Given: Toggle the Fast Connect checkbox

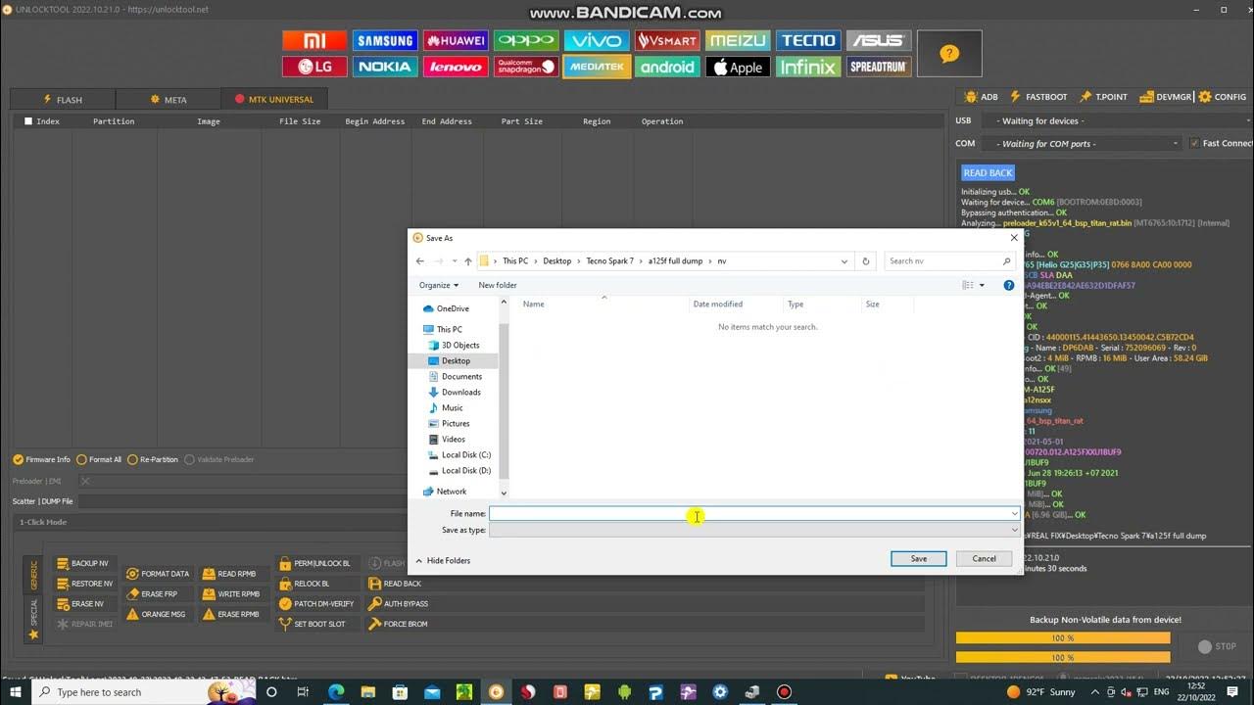Looking at the screenshot, I should (x=1194, y=143).
